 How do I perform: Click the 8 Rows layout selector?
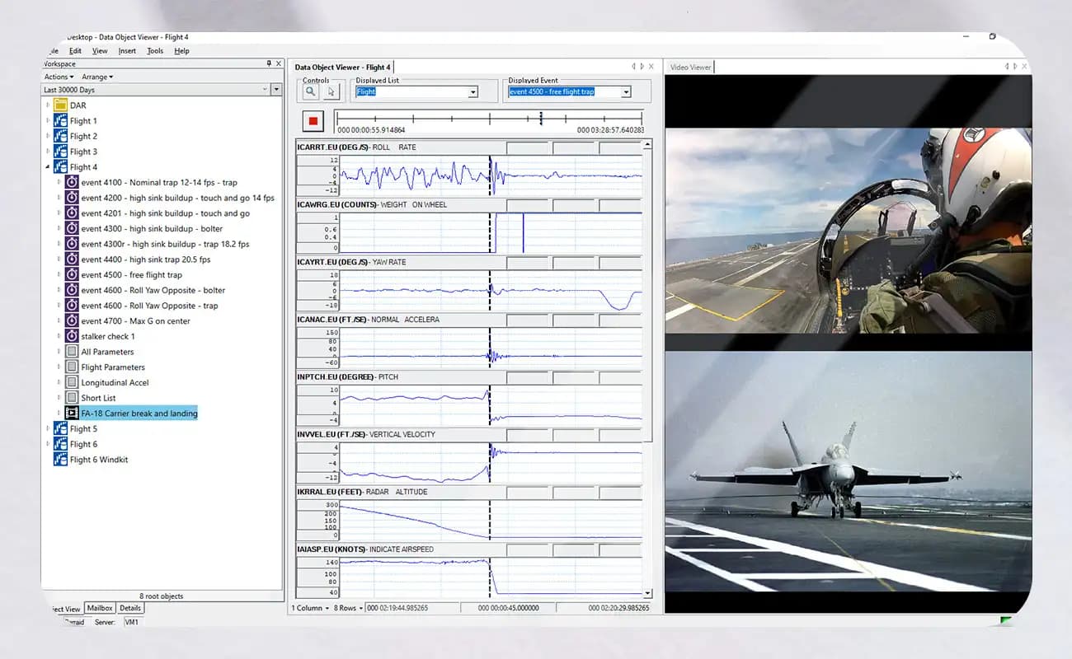(348, 609)
